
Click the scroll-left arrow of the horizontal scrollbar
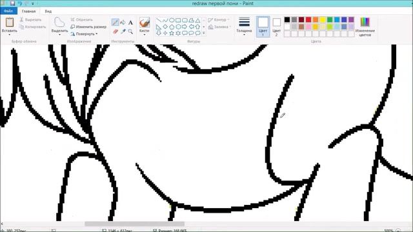[2, 224]
